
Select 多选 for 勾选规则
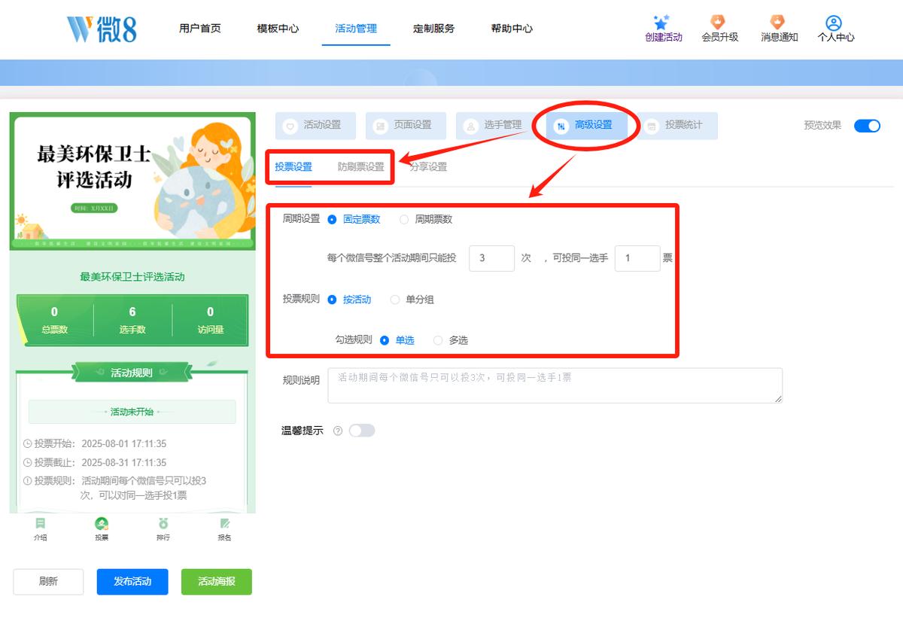(x=451, y=340)
